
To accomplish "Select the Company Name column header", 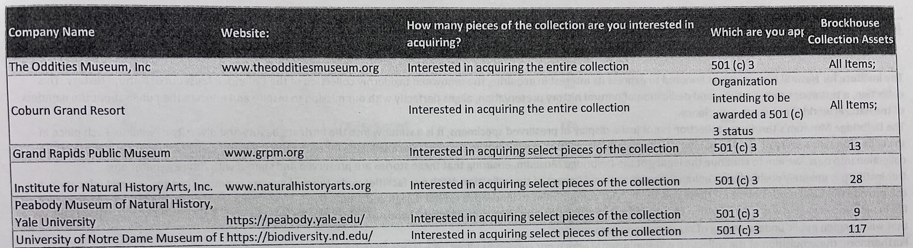I will coord(52,32).
